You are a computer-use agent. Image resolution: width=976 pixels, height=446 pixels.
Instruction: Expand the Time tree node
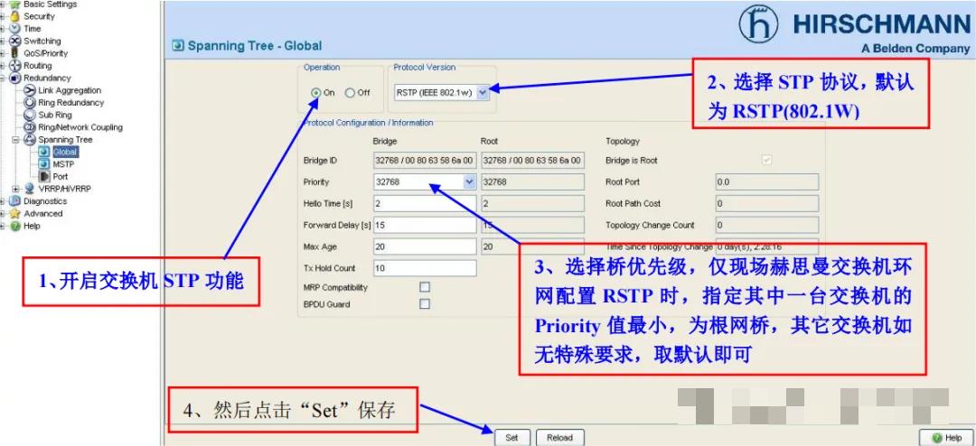[x=3, y=29]
